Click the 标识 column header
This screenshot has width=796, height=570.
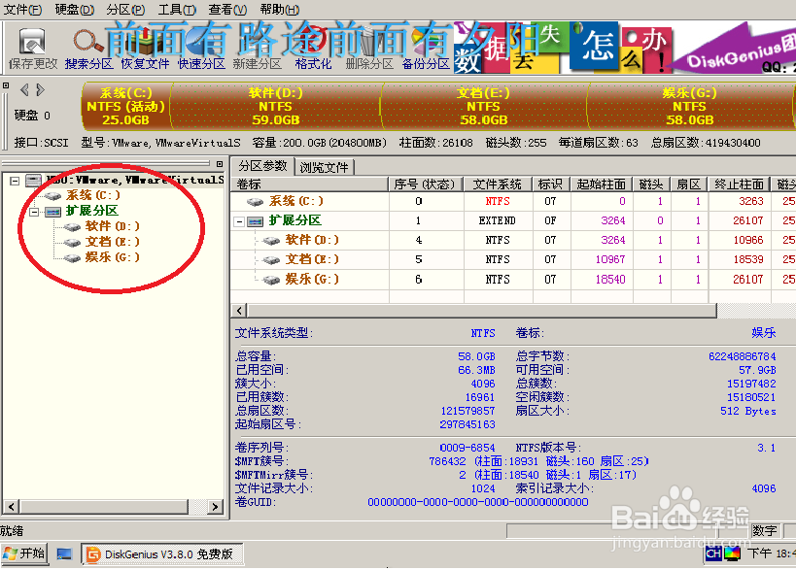551,184
